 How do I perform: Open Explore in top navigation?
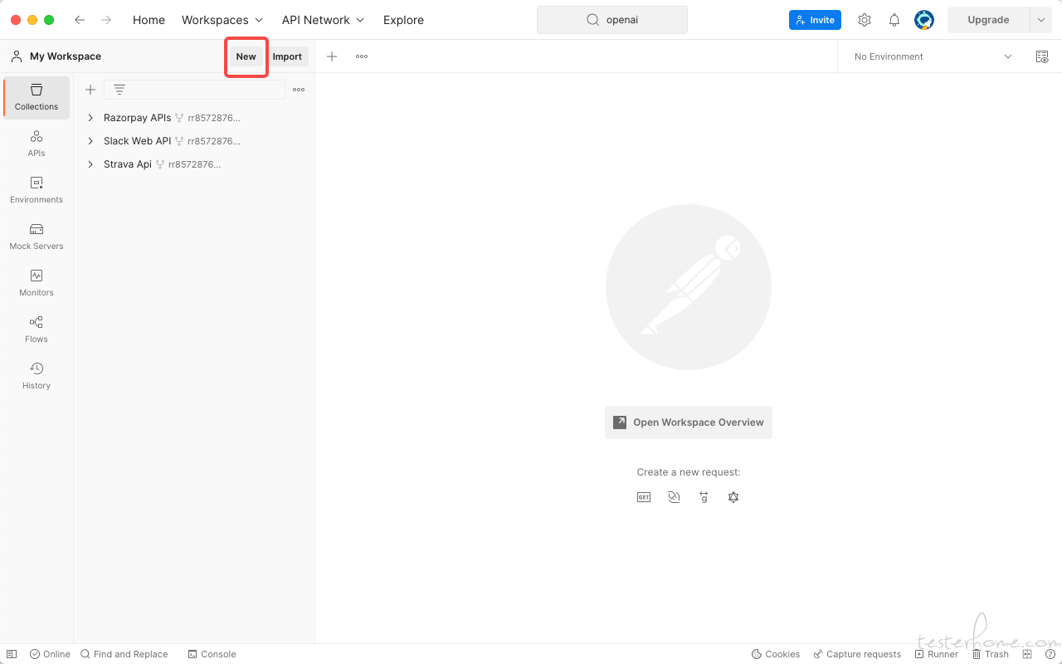(x=403, y=20)
